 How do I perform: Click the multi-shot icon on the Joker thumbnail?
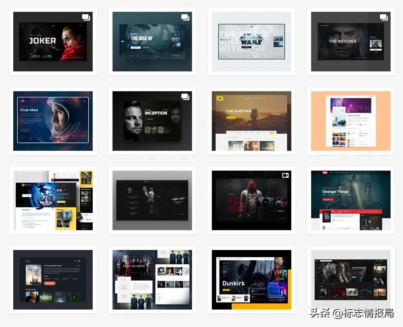pos(86,17)
